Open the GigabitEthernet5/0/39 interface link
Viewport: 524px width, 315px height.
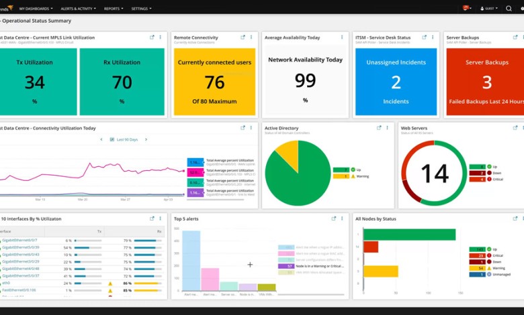pyautogui.click(x=20, y=247)
